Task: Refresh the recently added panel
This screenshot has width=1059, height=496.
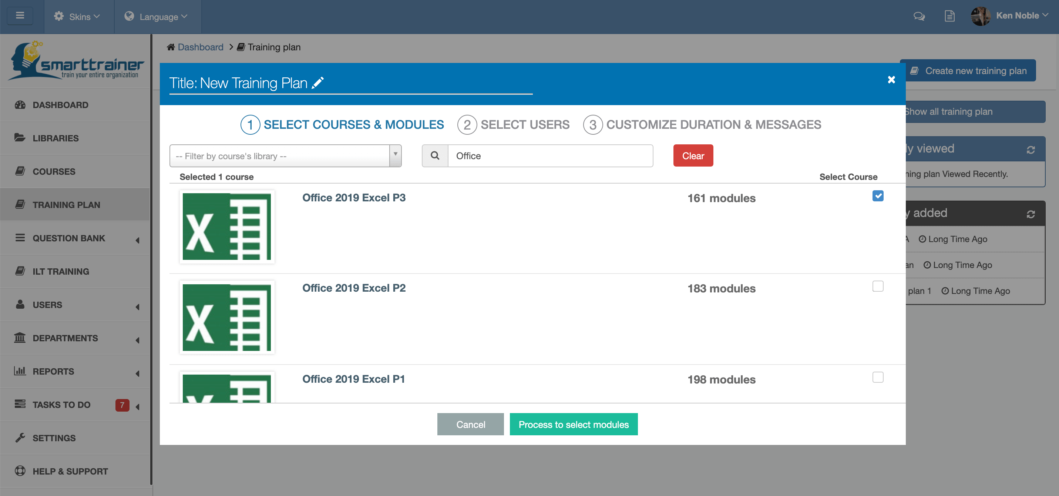Action: tap(1030, 214)
